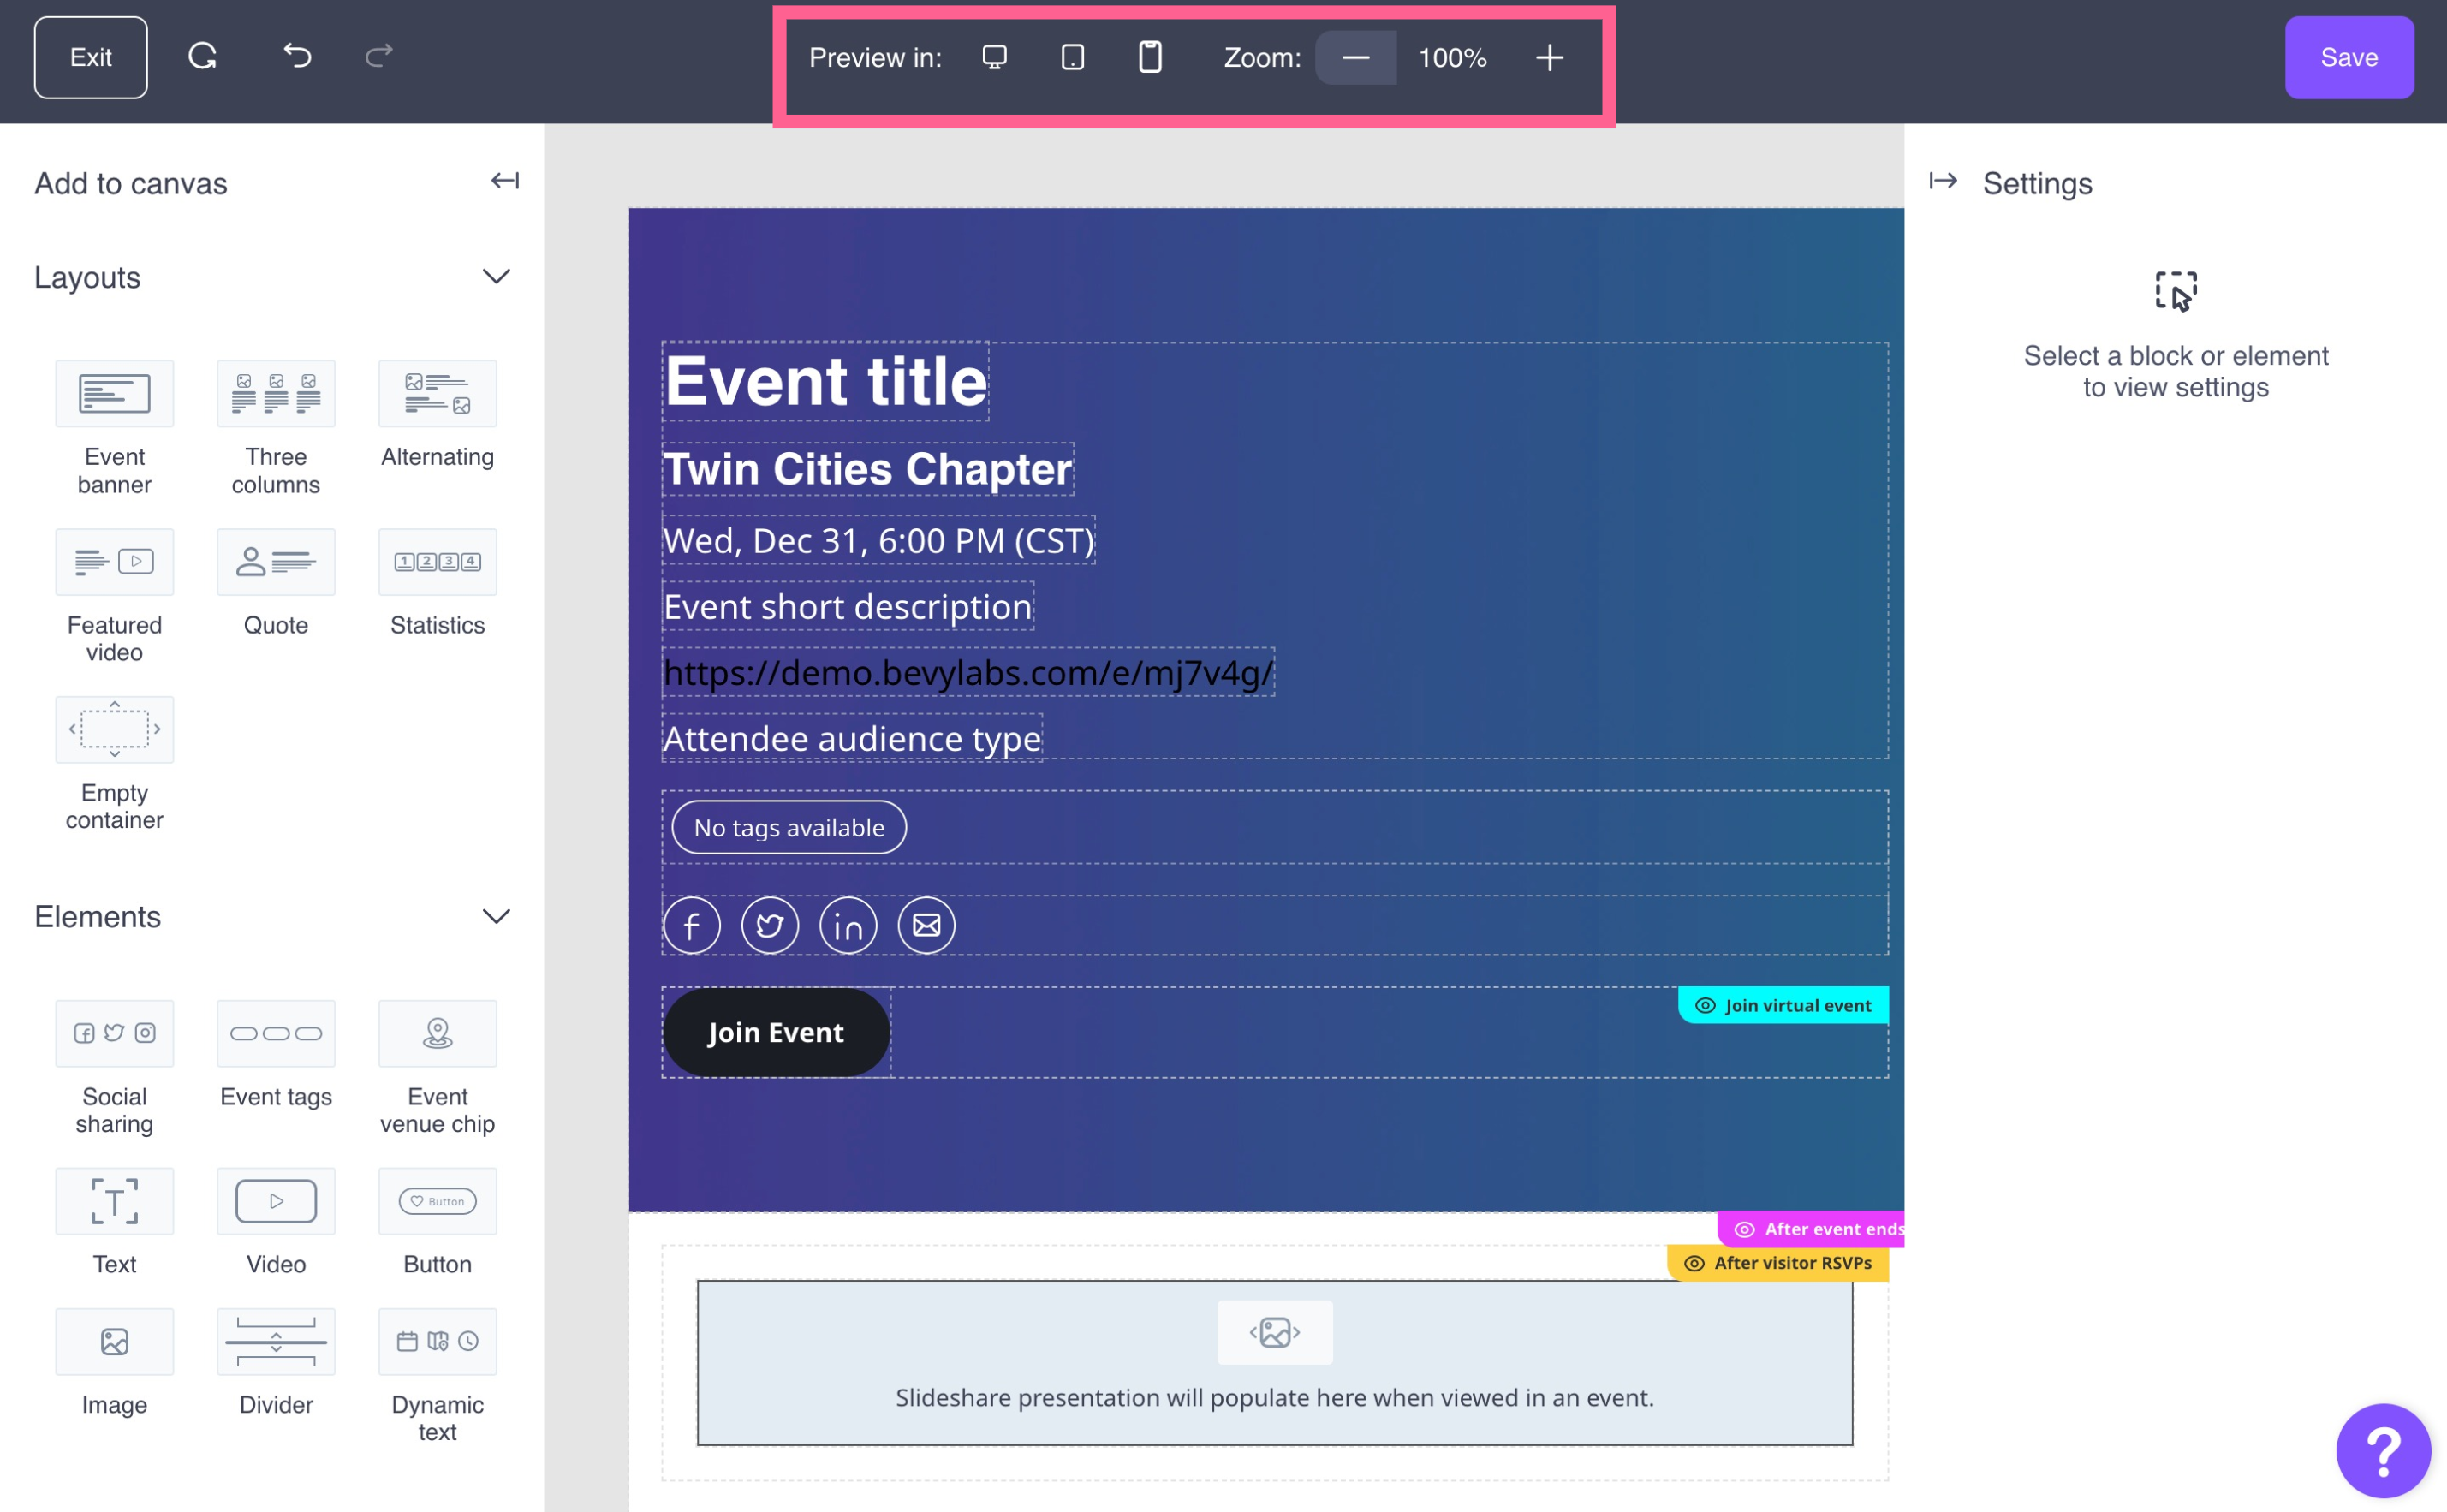Decrease zoom with the minus button
Image resolution: width=2447 pixels, height=1512 pixels.
pos(1355,58)
